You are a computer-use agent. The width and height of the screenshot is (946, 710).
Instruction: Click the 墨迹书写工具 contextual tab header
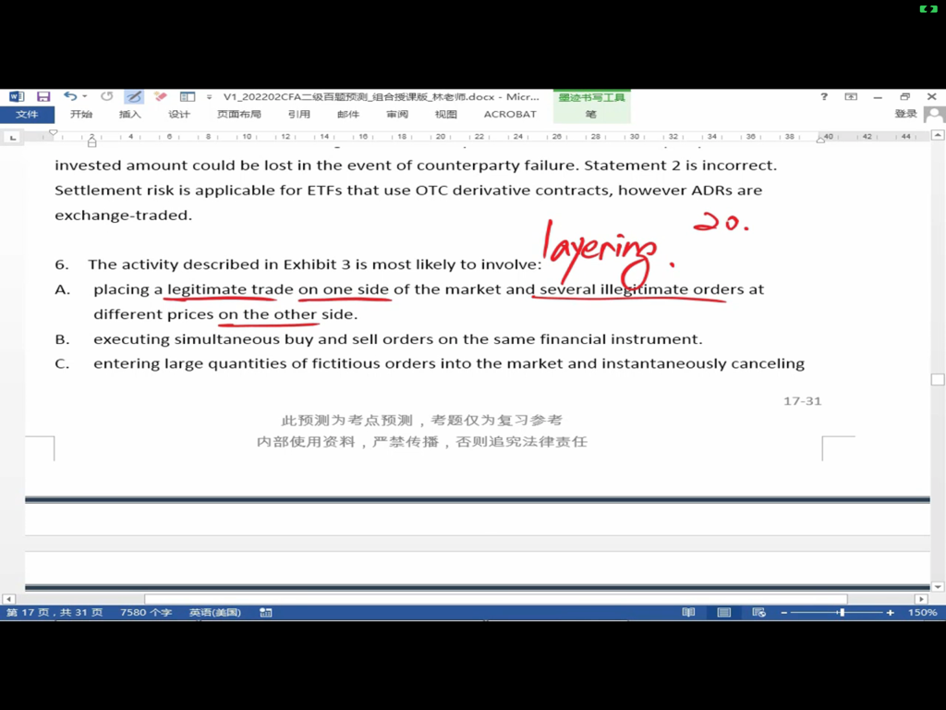591,97
